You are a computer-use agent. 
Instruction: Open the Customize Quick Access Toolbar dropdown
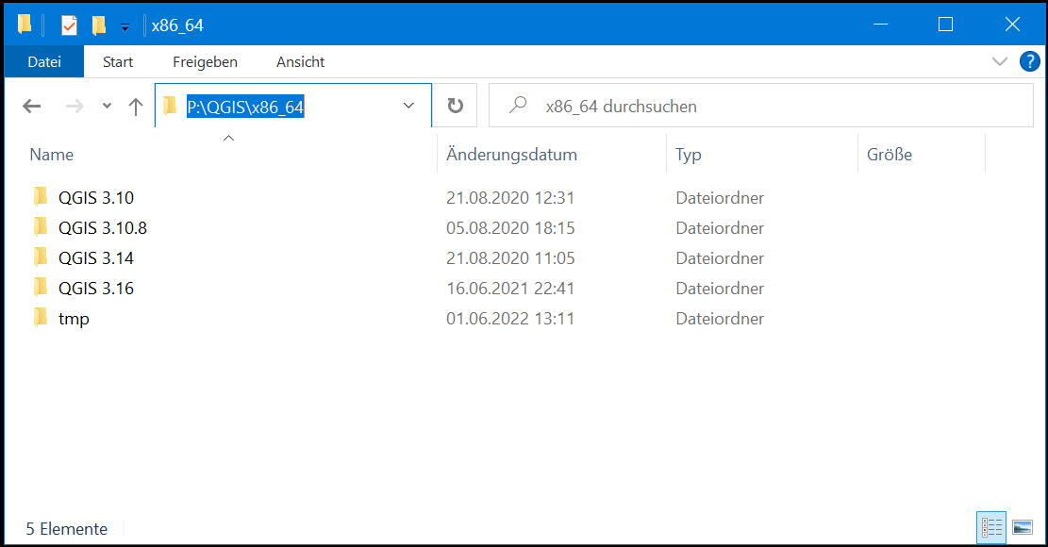pos(125,27)
